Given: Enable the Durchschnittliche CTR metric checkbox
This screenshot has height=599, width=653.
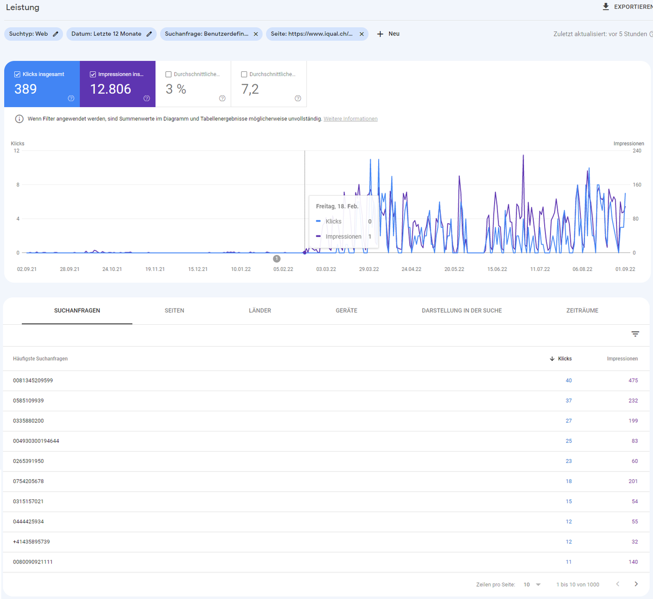Looking at the screenshot, I should point(168,73).
